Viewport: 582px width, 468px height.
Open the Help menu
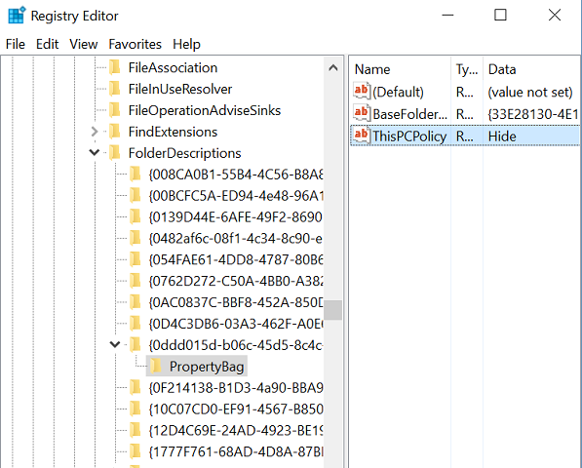tap(186, 44)
